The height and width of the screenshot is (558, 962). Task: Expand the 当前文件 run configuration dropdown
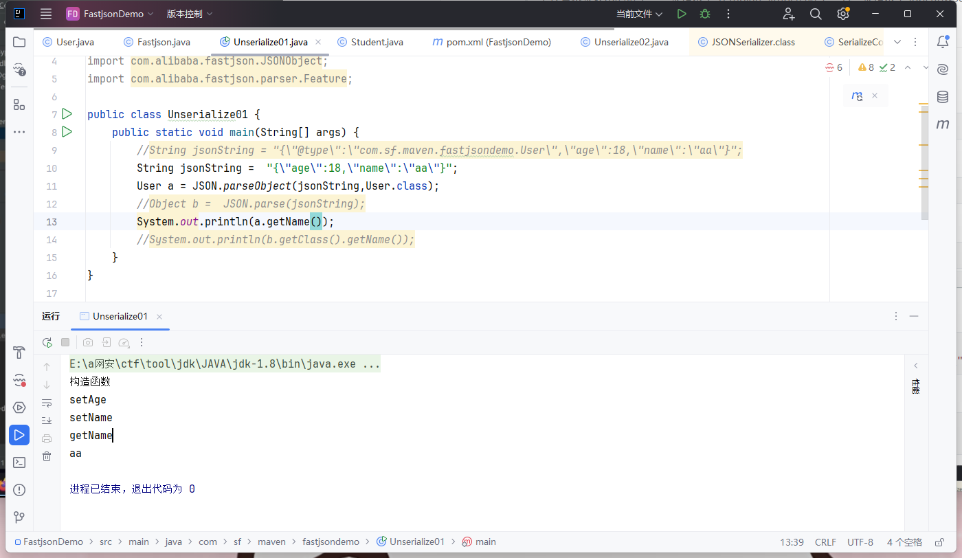point(639,14)
